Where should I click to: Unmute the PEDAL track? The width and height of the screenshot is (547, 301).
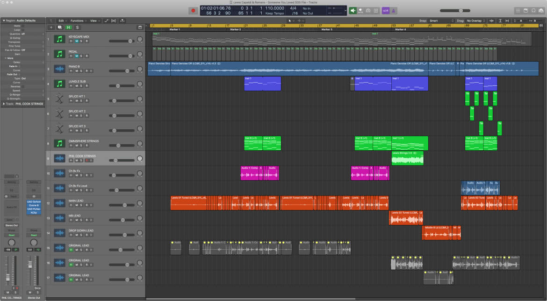[x=76, y=56]
